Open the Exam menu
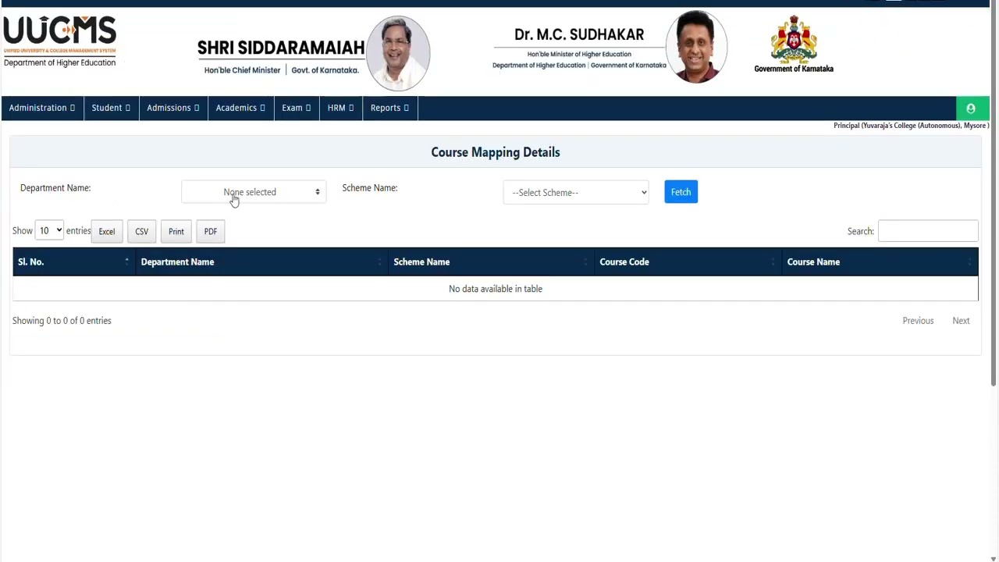This screenshot has height=562, width=999. [297, 108]
